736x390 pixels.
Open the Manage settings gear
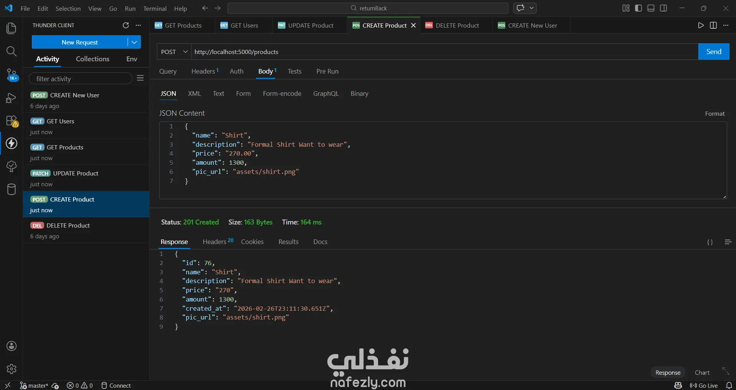(12, 369)
